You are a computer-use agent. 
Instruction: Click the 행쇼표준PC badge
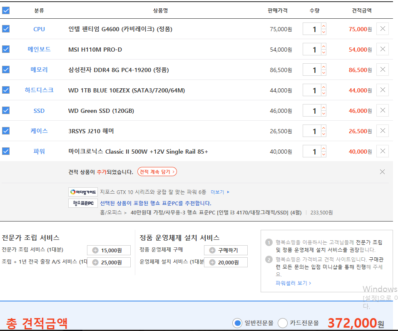click(x=83, y=203)
